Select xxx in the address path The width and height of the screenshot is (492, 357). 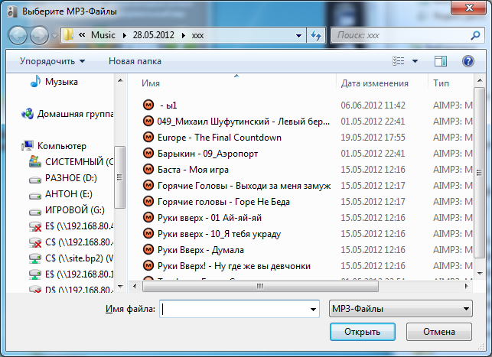tap(197, 35)
